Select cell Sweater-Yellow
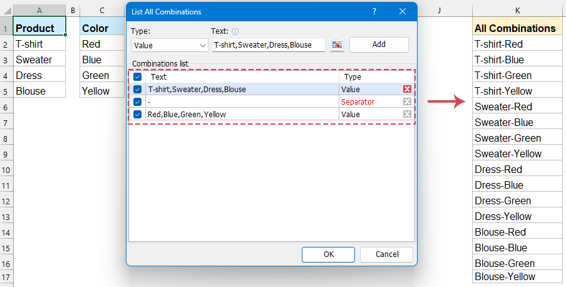Image resolution: width=566 pixels, height=287 pixels. point(517,154)
